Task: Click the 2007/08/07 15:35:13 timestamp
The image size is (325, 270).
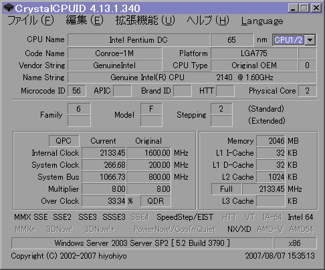Action: click(x=280, y=256)
